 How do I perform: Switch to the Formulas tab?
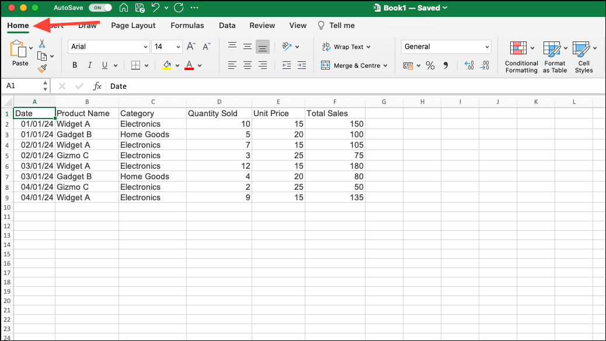tap(187, 26)
